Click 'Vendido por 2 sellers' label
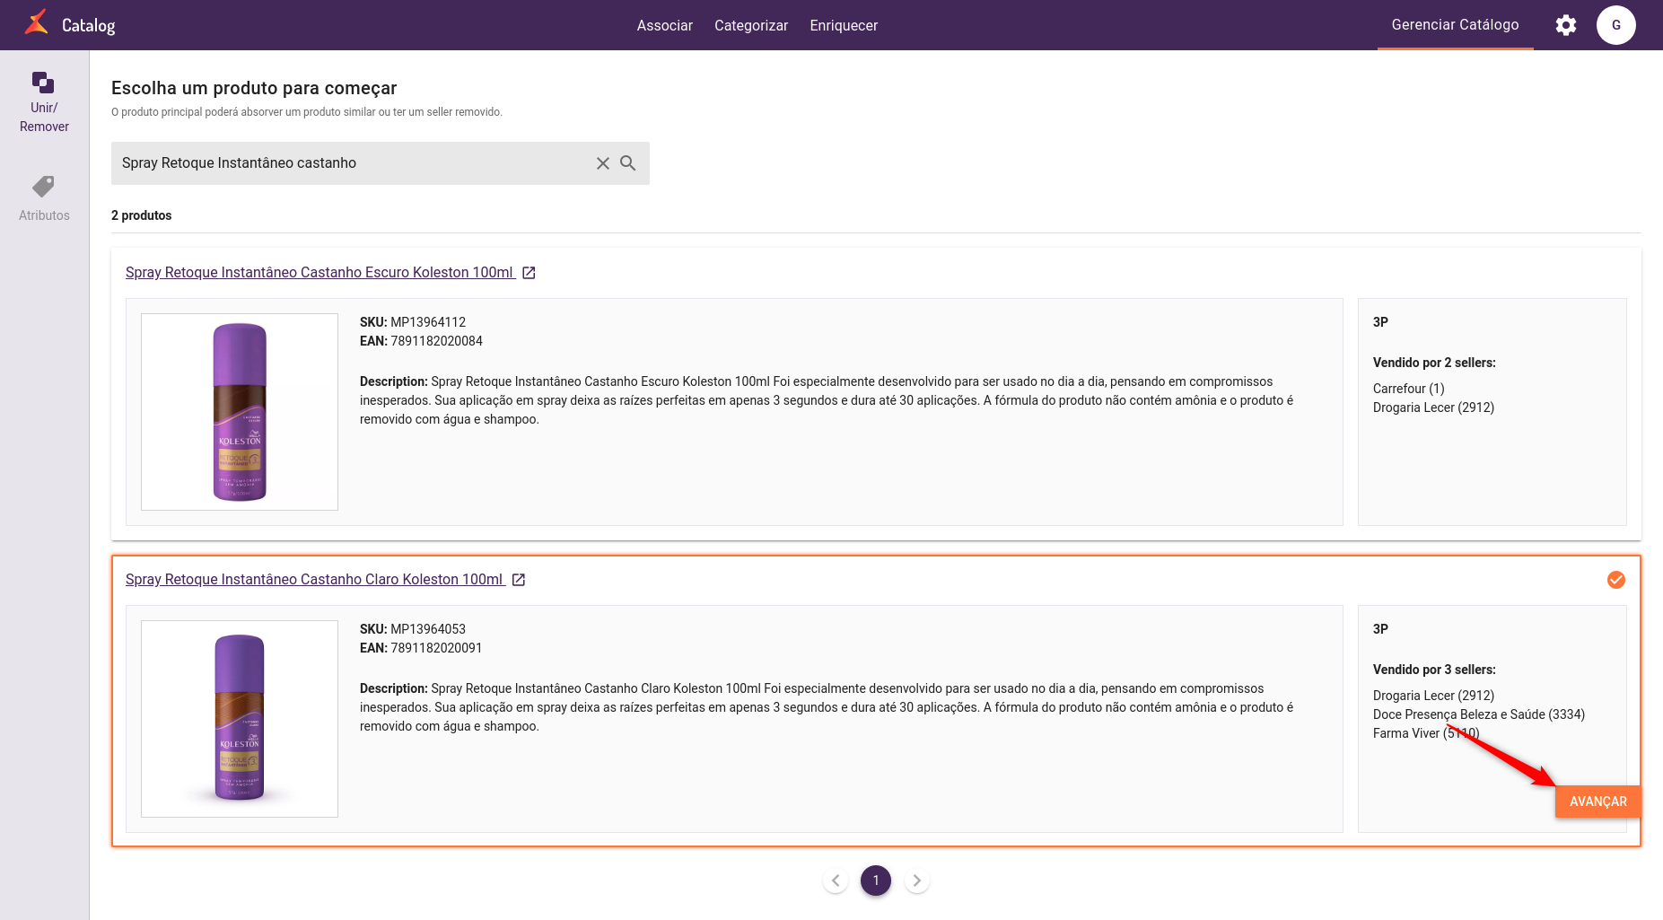This screenshot has width=1663, height=920. point(1434,363)
